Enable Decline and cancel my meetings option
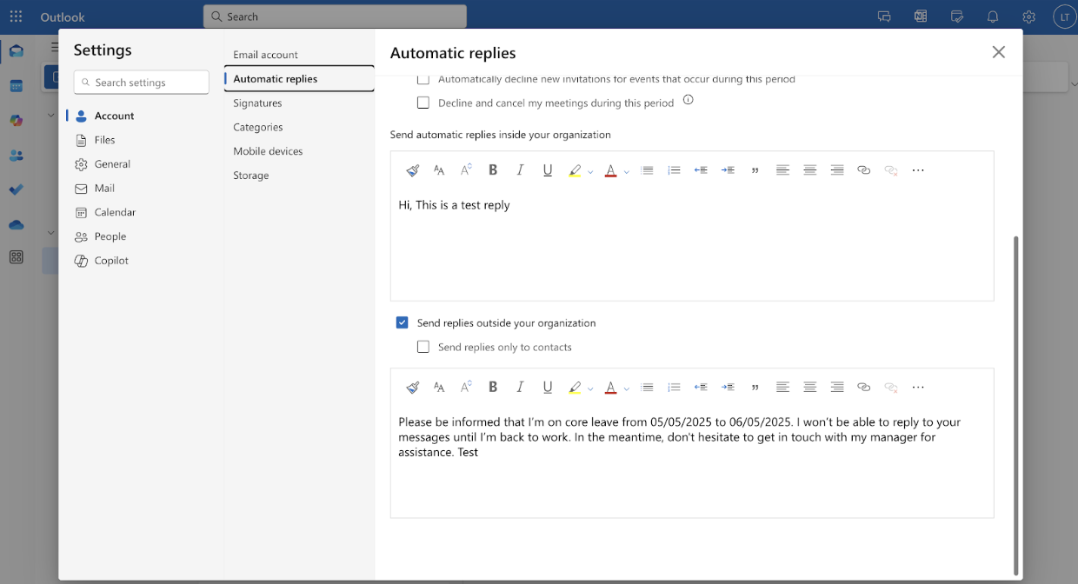The width and height of the screenshot is (1078, 584). (x=423, y=103)
